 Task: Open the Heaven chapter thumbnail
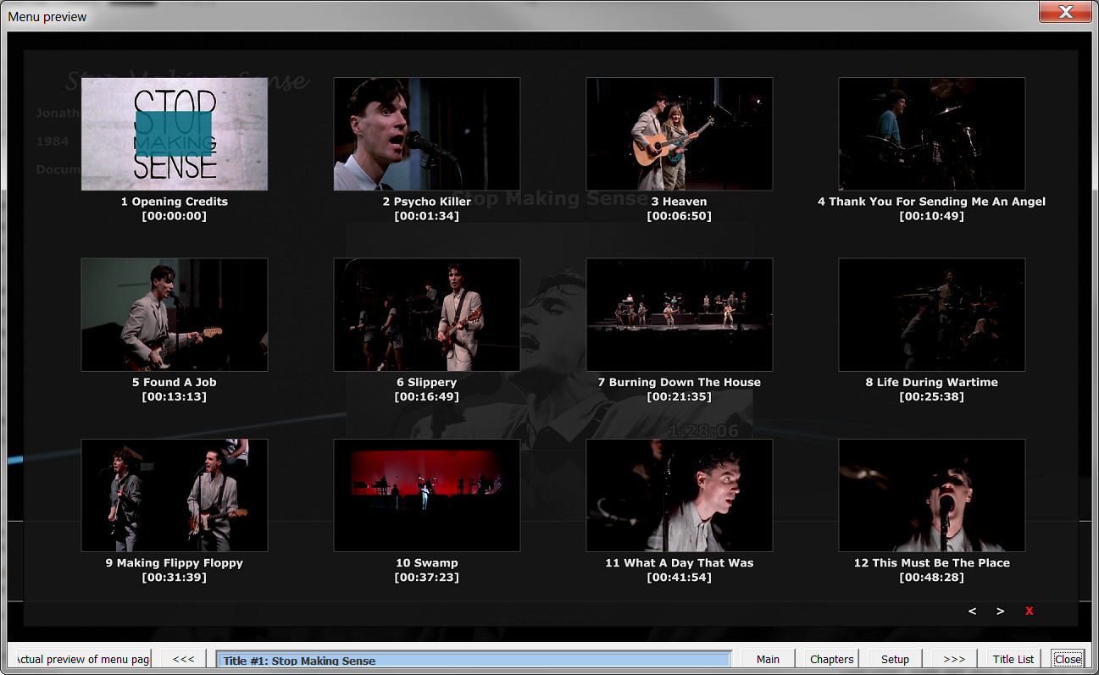pos(680,134)
